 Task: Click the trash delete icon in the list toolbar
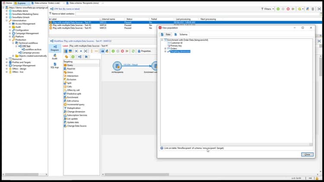pos(313,9)
